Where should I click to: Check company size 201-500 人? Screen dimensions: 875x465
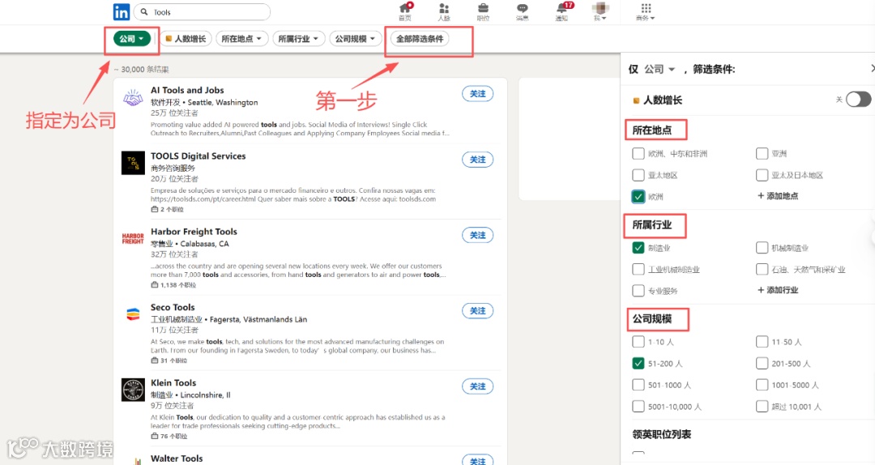[762, 364]
